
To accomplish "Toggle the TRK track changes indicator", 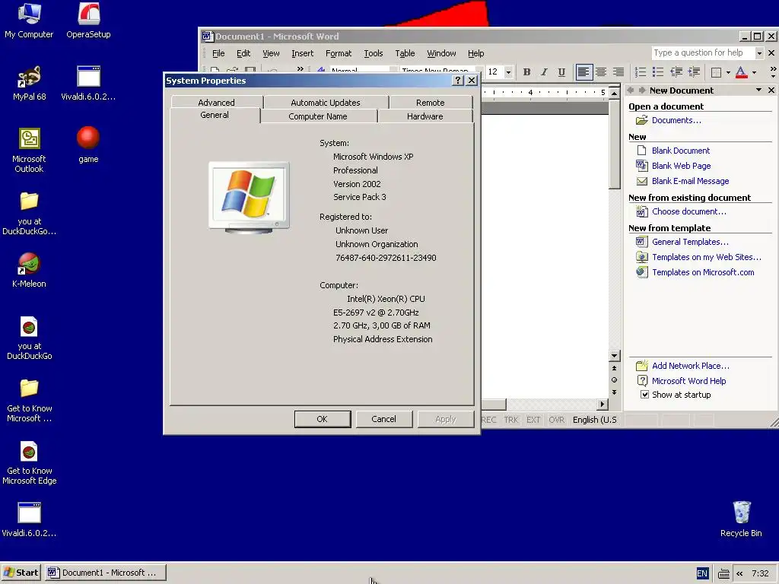I will pyautogui.click(x=510, y=420).
